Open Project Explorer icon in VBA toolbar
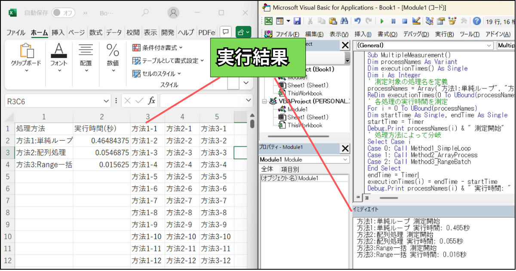 [429, 21]
